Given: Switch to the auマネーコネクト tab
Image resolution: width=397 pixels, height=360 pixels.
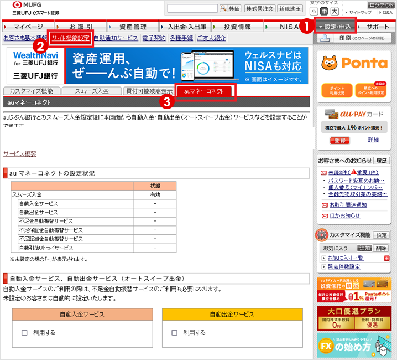Looking at the screenshot, I should tap(205, 91).
